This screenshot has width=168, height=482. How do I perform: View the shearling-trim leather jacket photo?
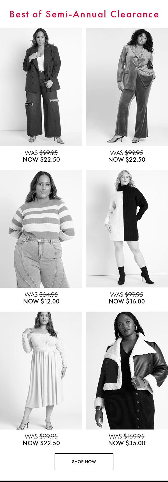(x=127, y=371)
